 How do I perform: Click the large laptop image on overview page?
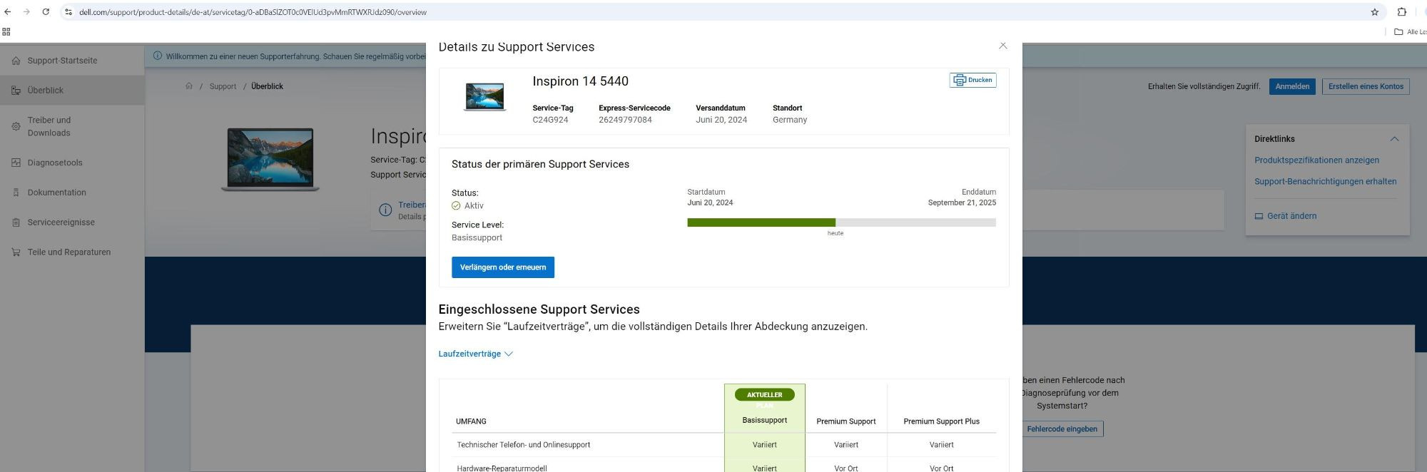[x=270, y=159]
